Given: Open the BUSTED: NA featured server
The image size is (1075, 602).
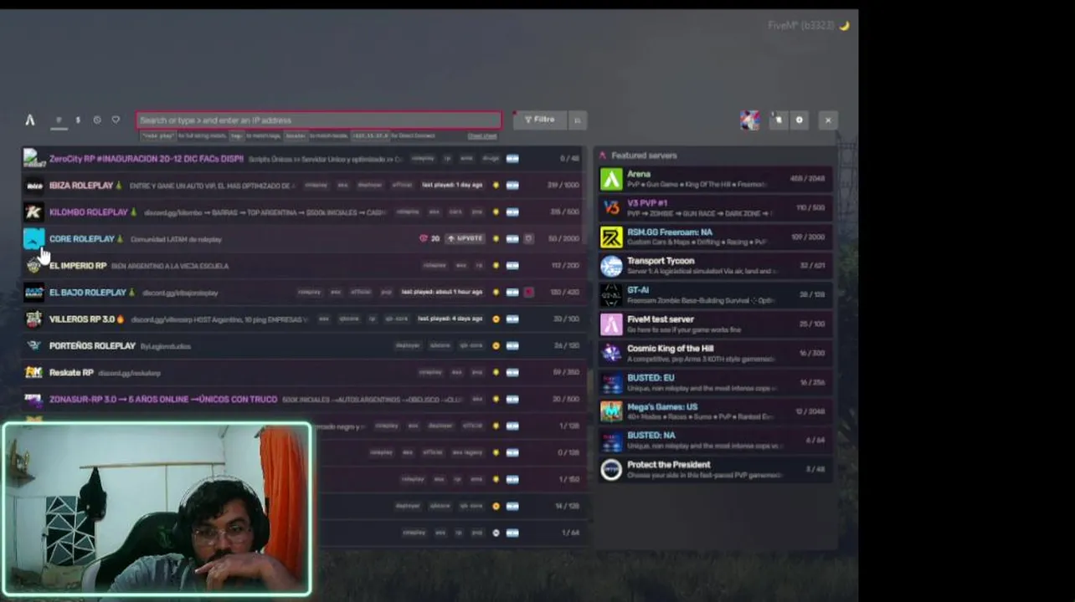Looking at the screenshot, I should (715, 441).
